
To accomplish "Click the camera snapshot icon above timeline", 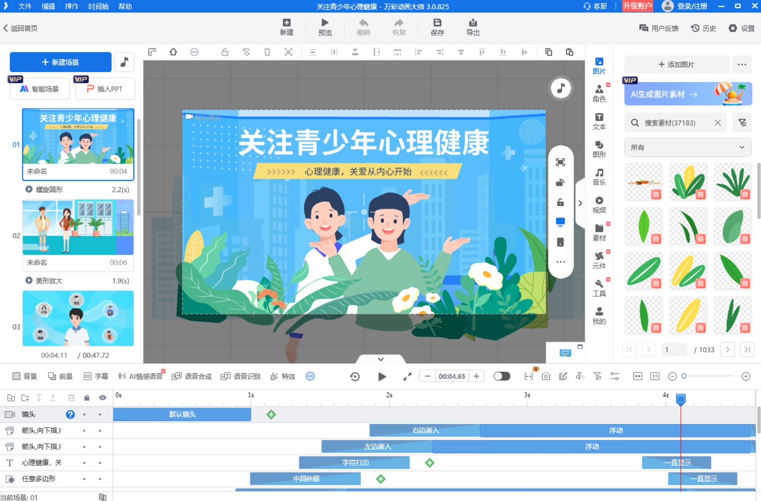I will click(x=546, y=376).
